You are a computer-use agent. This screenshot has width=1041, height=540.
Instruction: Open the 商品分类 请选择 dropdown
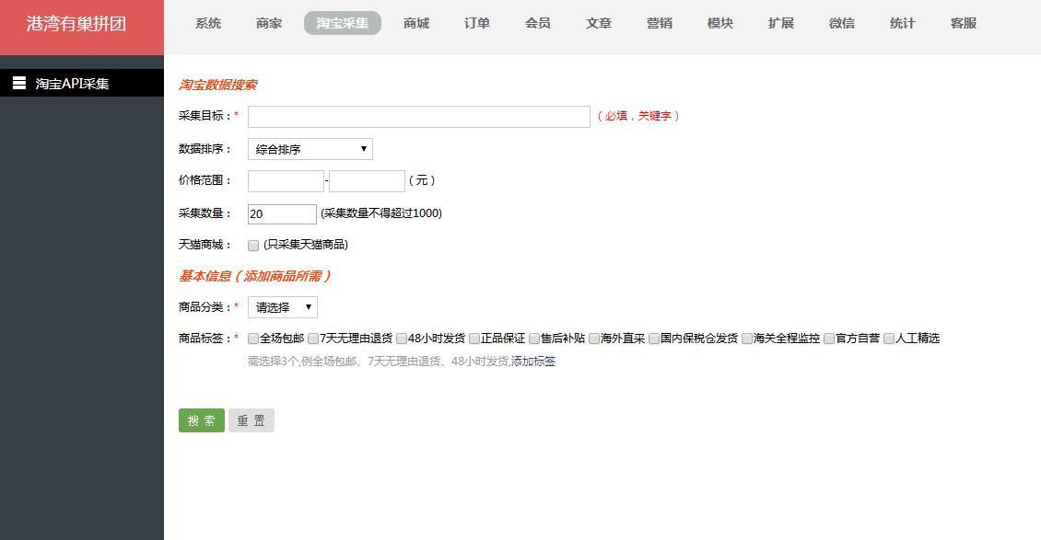click(283, 307)
